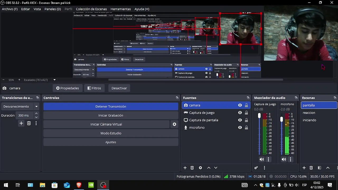
Task: Add a new scene in Escenas
Action: point(304,168)
